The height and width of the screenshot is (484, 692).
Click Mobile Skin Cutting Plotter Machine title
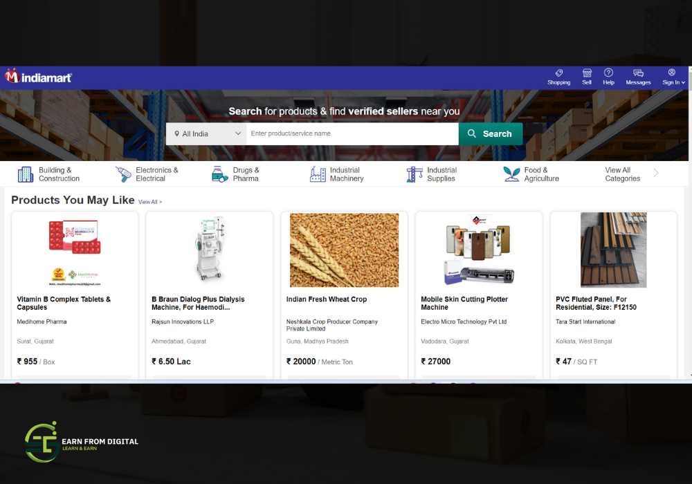tap(464, 304)
